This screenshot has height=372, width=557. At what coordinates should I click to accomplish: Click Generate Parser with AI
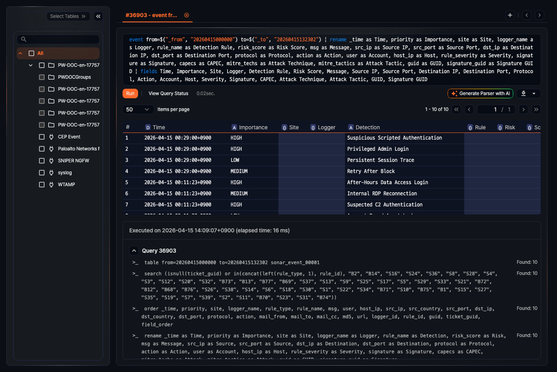pyautogui.click(x=480, y=93)
